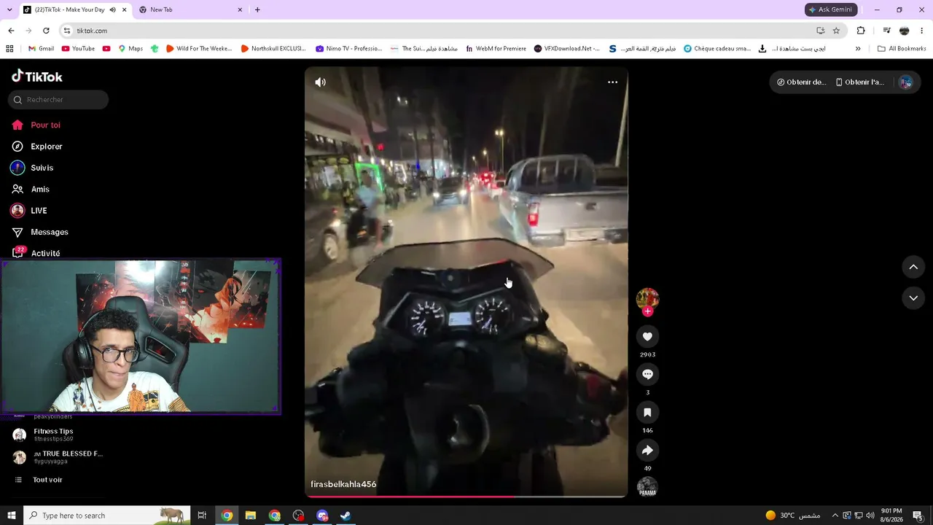Go to previous video with up chevron
The image size is (933, 525).
(913, 267)
